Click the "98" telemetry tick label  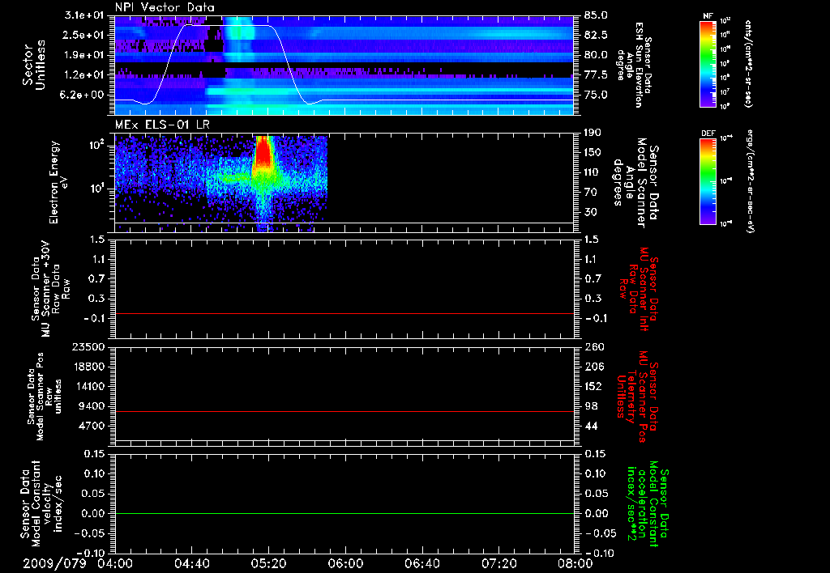coord(590,406)
